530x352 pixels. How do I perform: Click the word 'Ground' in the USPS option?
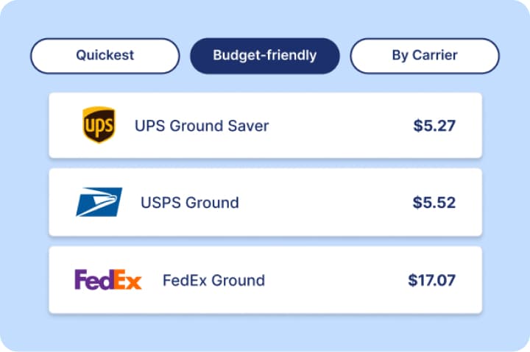[211, 203]
